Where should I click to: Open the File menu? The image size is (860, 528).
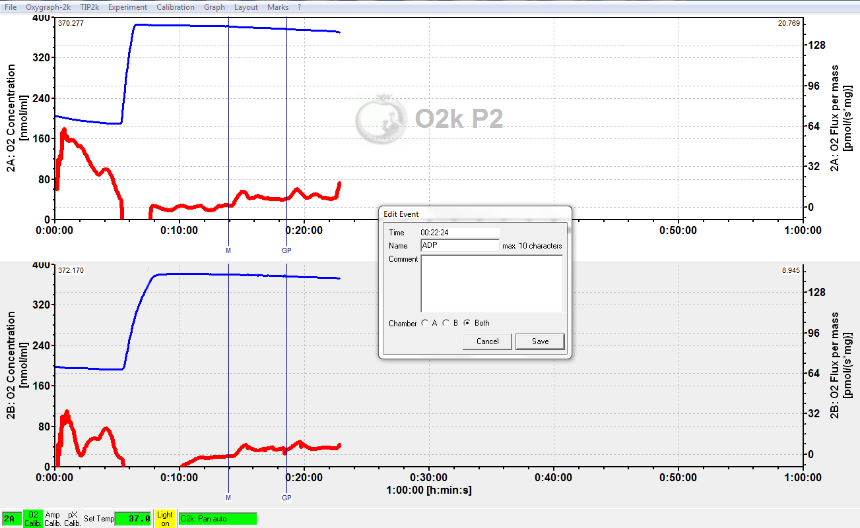tap(11, 7)
